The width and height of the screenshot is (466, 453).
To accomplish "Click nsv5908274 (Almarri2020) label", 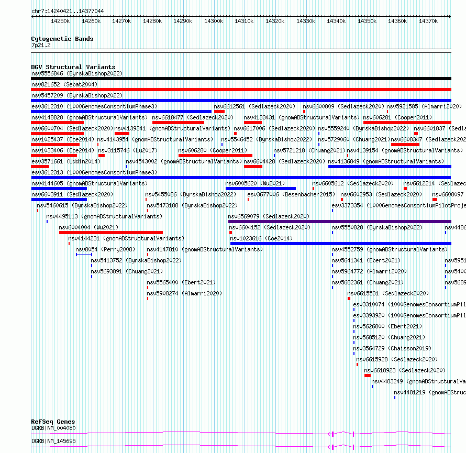I will [184, 293].
